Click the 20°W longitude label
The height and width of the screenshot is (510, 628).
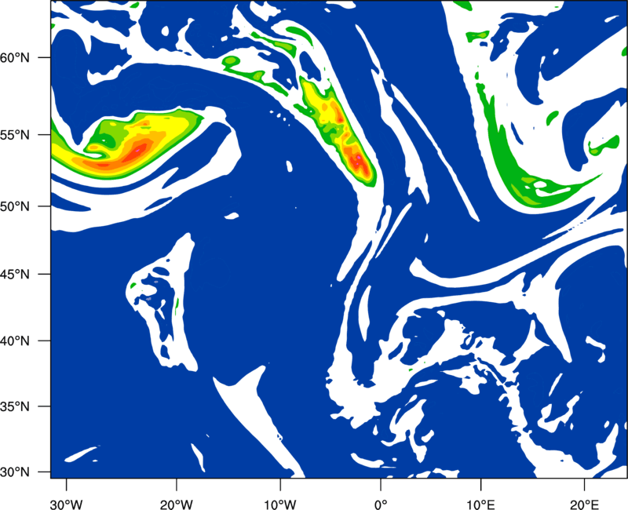[x=176, y=504]
